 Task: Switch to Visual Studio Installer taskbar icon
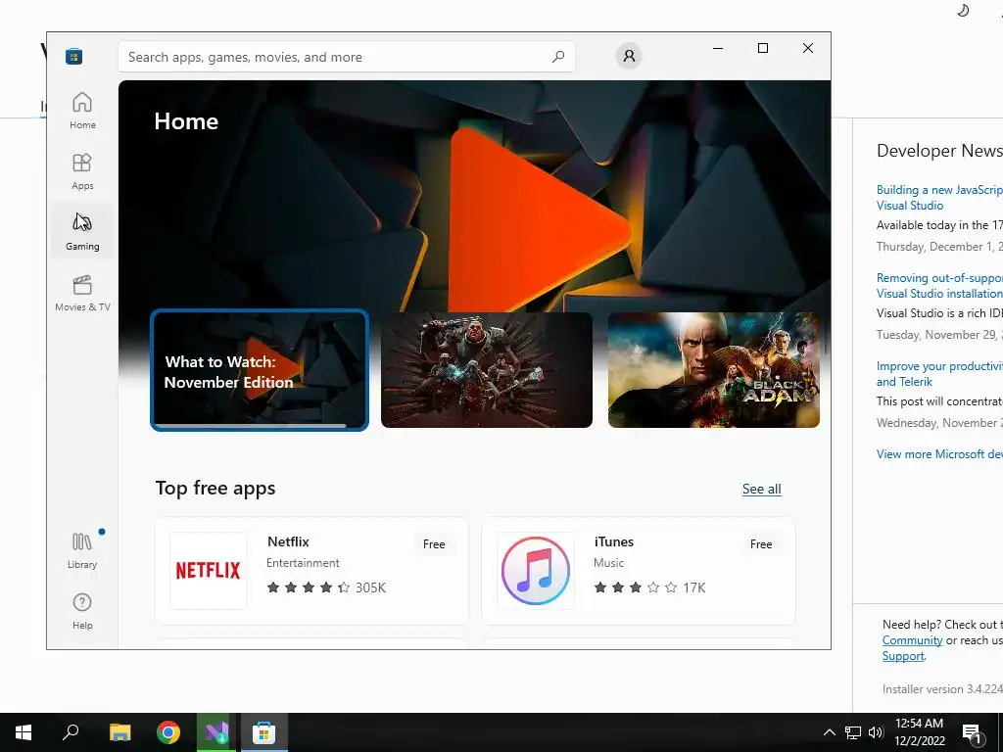216,732
